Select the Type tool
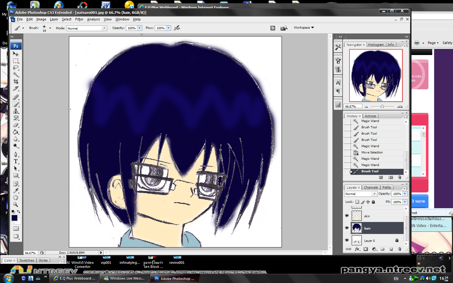This screenshot has height=283, width=453. [x=16, y=161]
